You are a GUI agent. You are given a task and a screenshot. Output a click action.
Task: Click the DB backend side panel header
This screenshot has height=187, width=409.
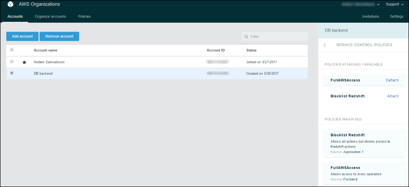(x=364, y=30)
